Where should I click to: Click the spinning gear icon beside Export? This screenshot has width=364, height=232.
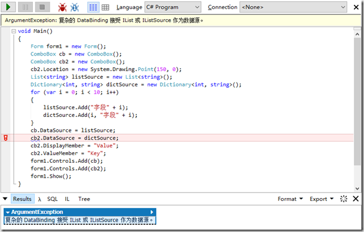pos(344,199)
